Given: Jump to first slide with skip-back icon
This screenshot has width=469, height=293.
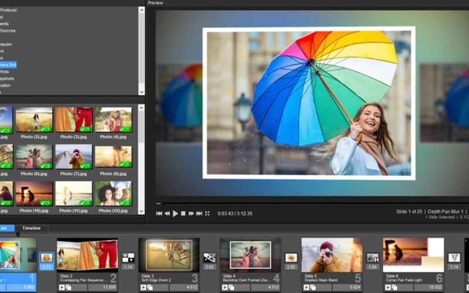Looking at the screenshot, I should [159, 213].
